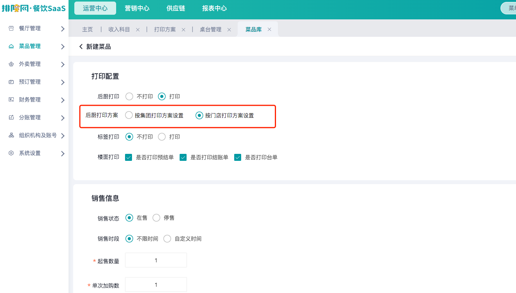This screenshot has width=516, height=293.
Task: Close the 收入科目 tab
Action: tap(138, 30)
